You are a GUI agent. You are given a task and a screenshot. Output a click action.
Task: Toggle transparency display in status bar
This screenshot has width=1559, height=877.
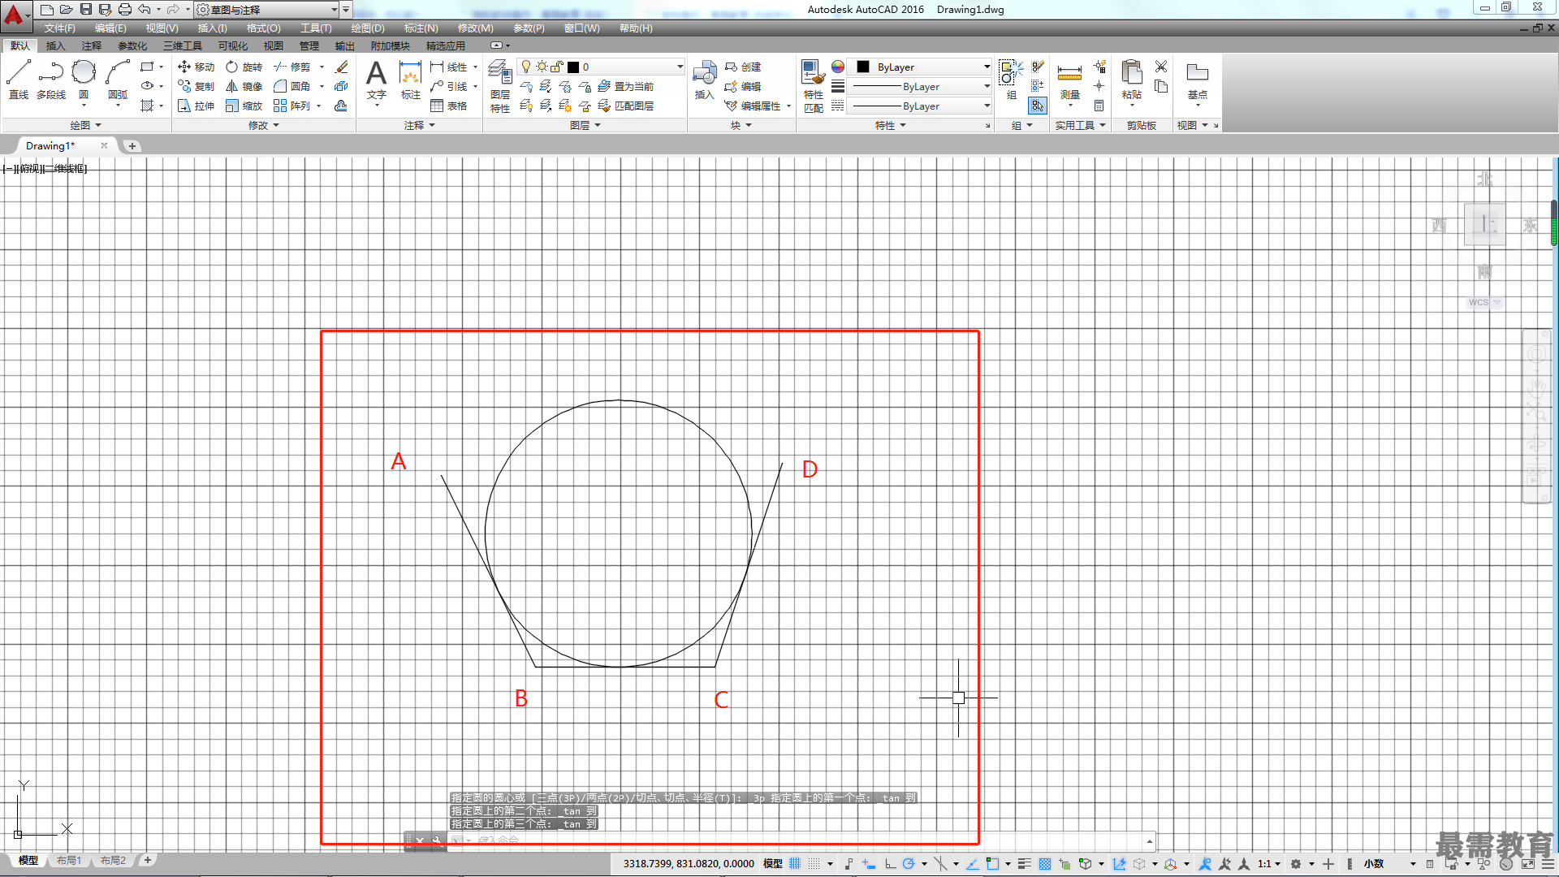pyautogui.click(x=1045, y=864)
